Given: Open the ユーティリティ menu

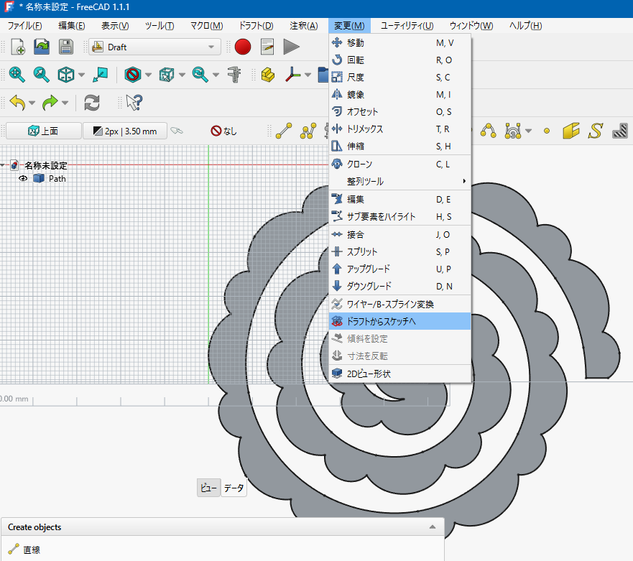Looking at the screenshot, I should [407, 26].
